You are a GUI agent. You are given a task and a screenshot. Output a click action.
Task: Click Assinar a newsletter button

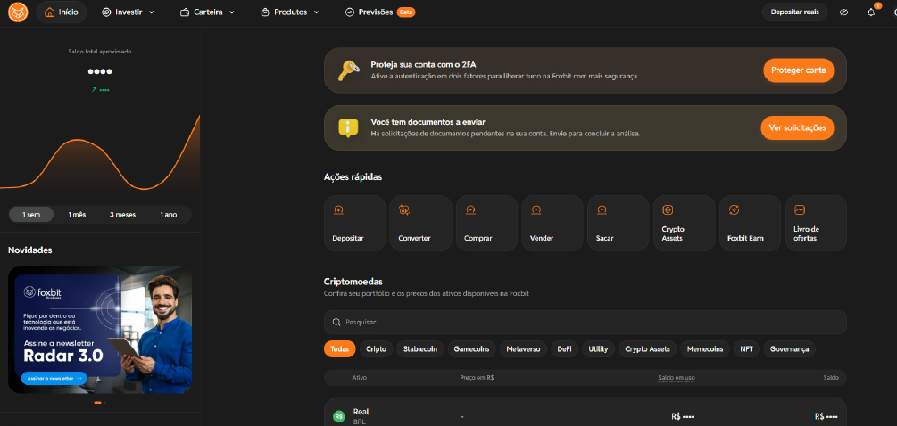[54, 378]
